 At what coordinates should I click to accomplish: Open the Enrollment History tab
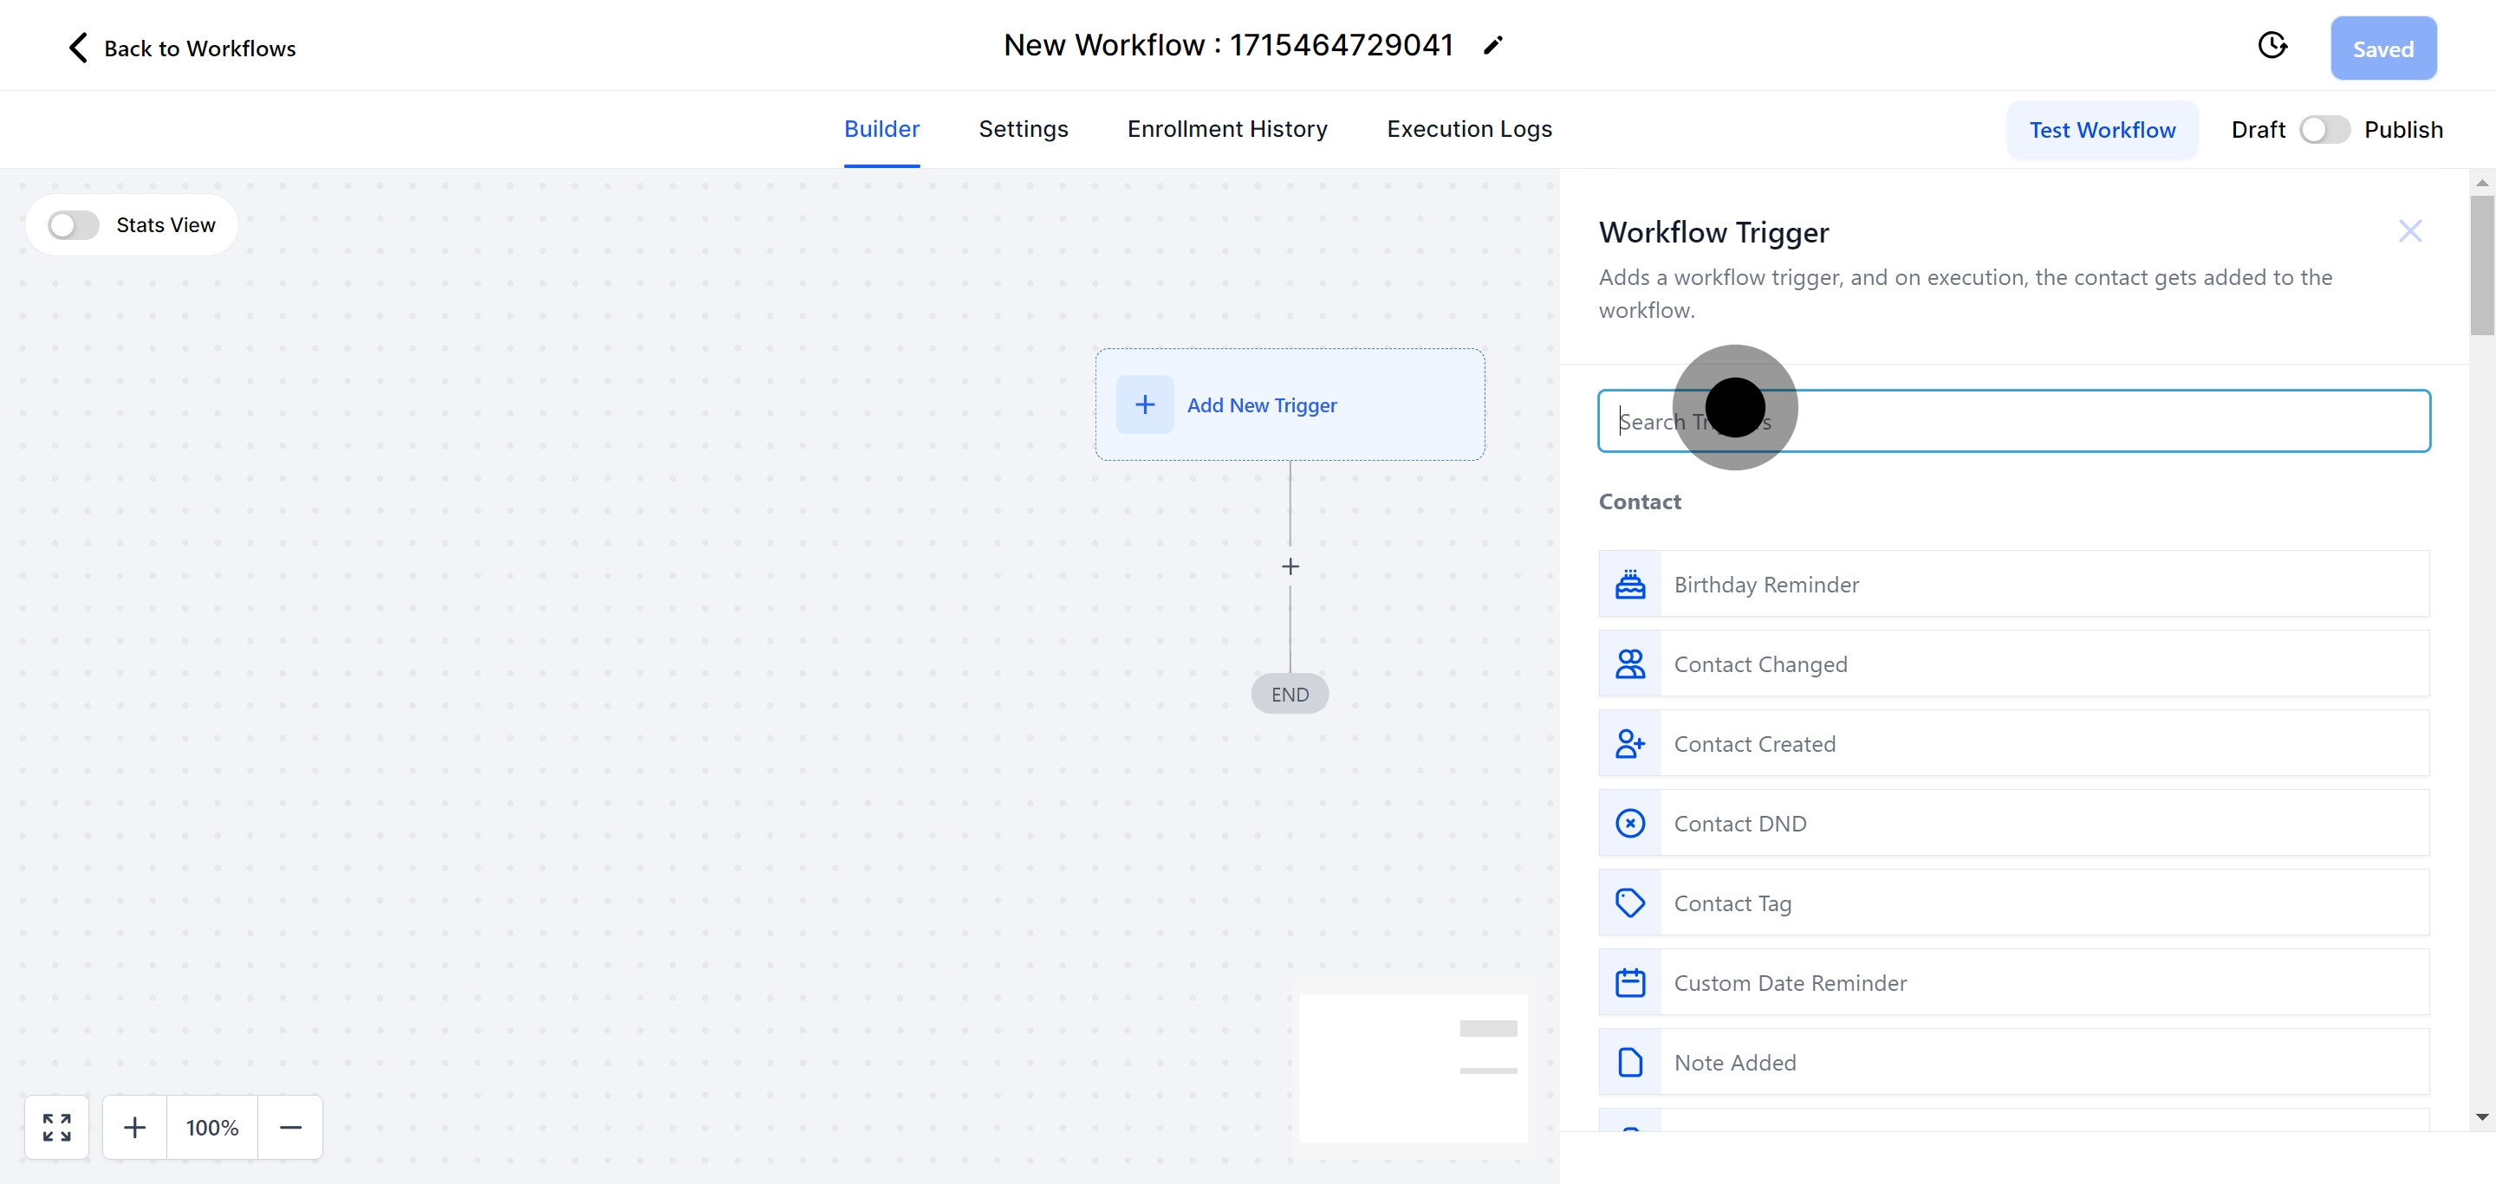pyautogui.click(x=1226, y=129)
